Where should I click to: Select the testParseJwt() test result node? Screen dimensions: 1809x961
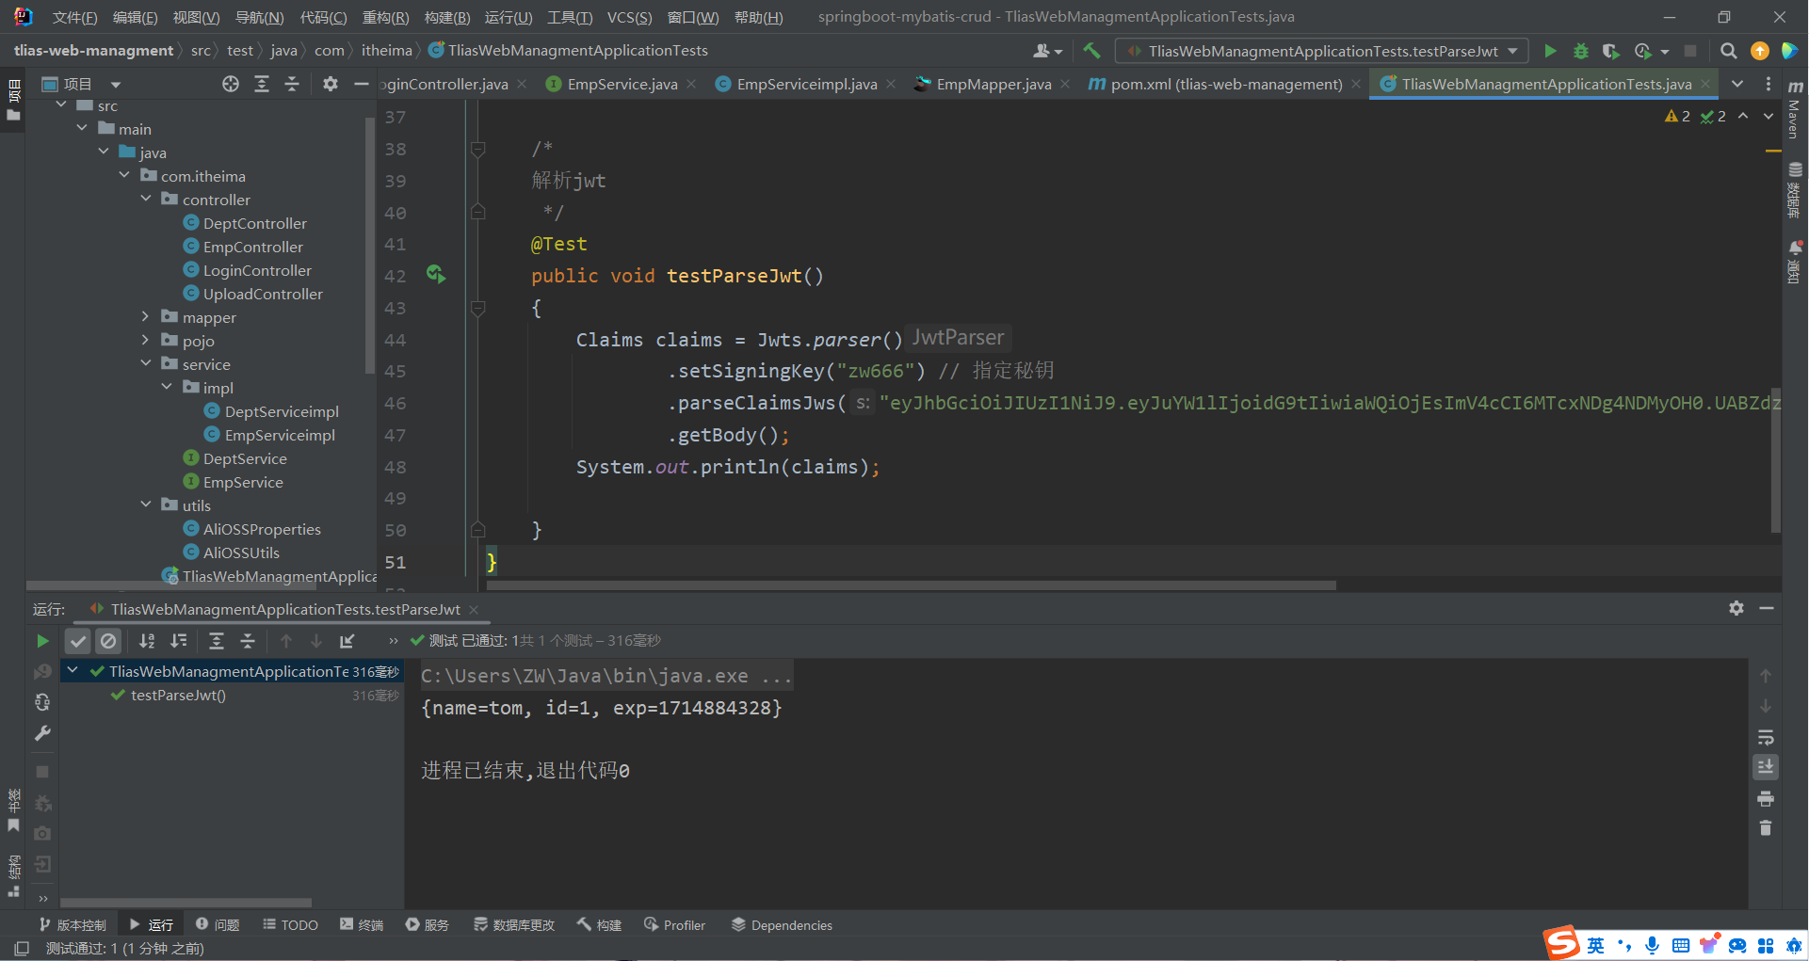178,696
